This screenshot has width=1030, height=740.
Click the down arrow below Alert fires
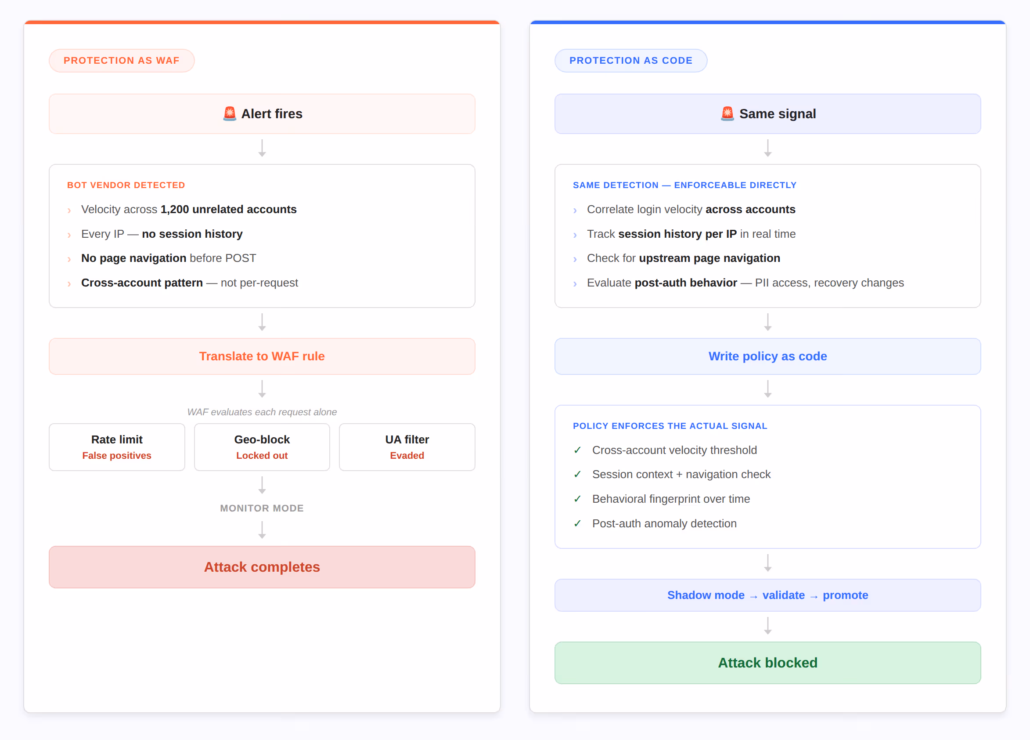[x=262, y=149]
